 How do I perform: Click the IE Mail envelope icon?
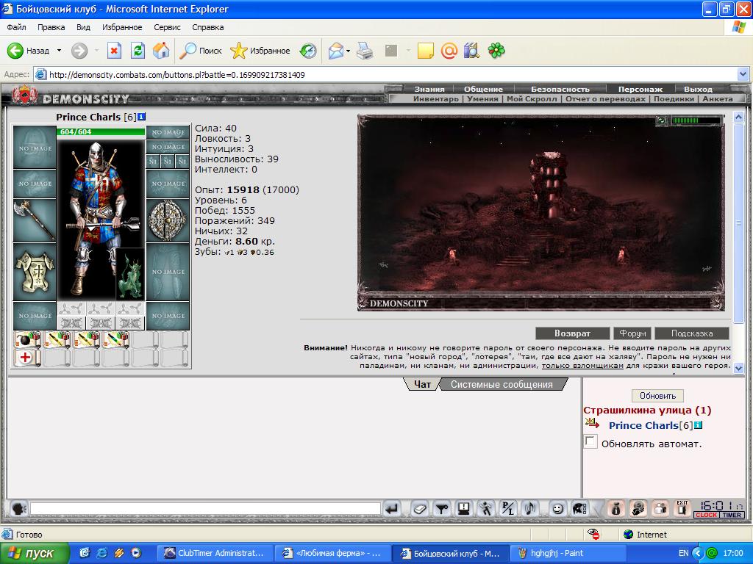click(335, 51)
